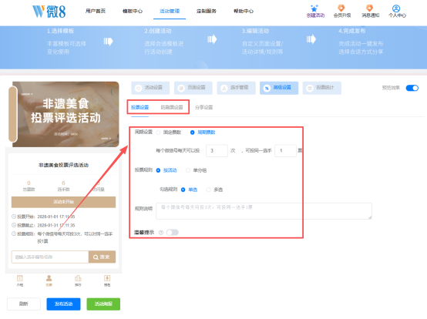The image size is (427, 319).
Task: Switch to 活动设置 tab
Action: click(x=150, y=88)
